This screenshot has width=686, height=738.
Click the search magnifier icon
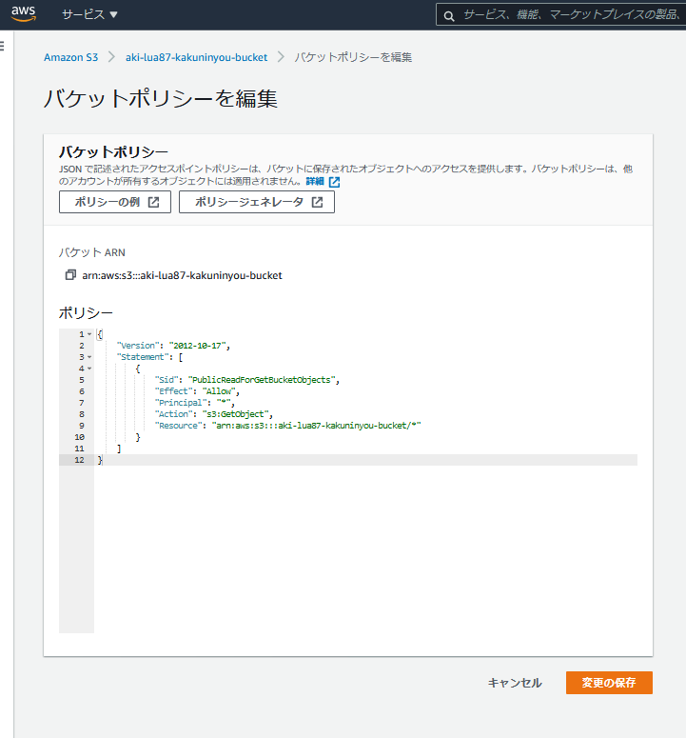point(449,16)
